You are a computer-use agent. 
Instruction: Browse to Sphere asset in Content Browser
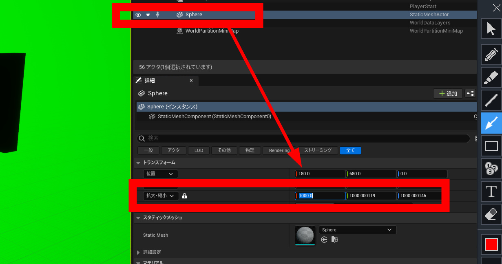335,240
